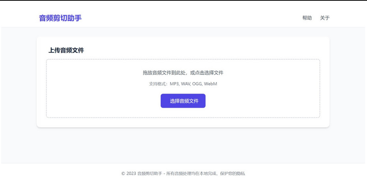
Task: Click blank header space between logo and 帮助
Action: [x=189, y=18]
